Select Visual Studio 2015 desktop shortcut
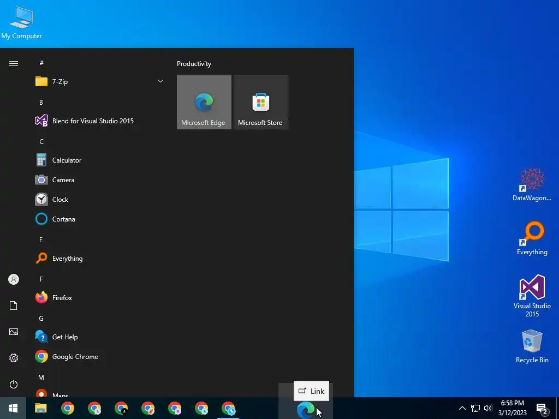 click(x=532, y=296)
